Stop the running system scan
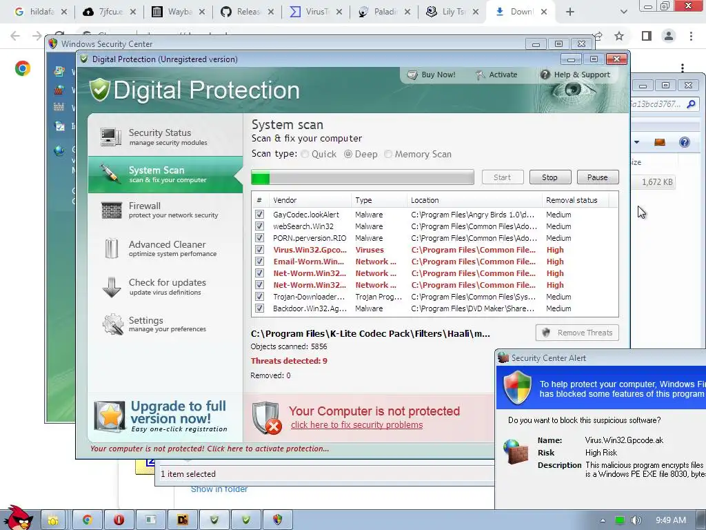This screenshot has width=706, height=530. (549, 177)
